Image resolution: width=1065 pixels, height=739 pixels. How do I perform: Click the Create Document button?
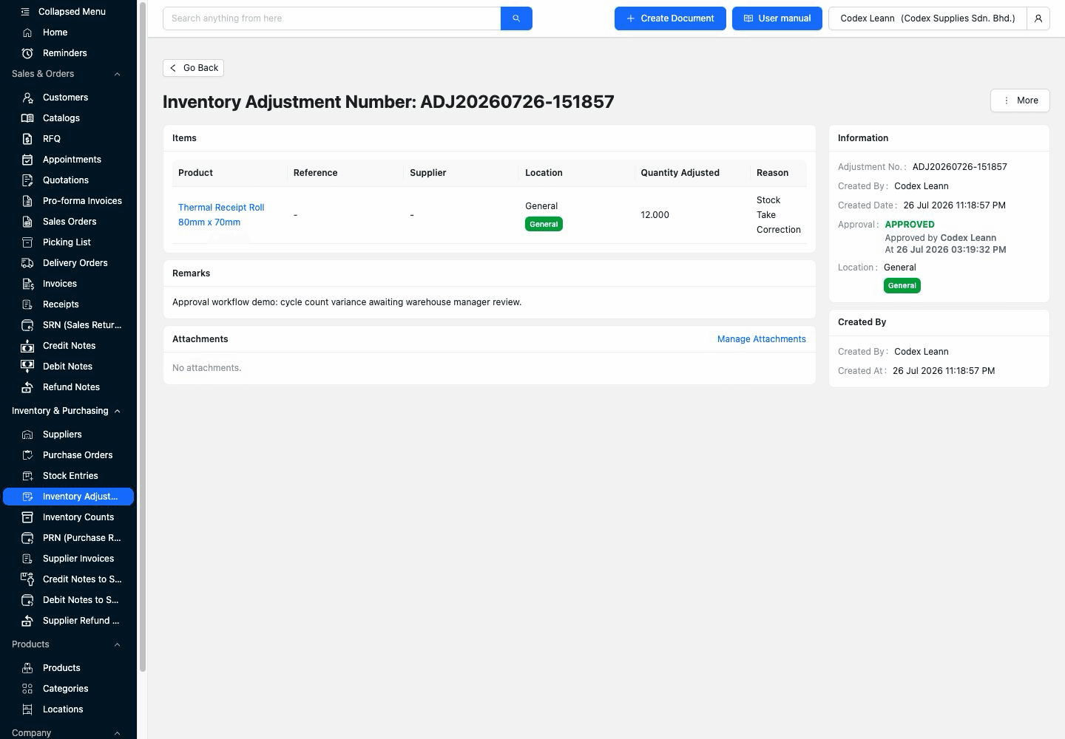pos(670,18)
